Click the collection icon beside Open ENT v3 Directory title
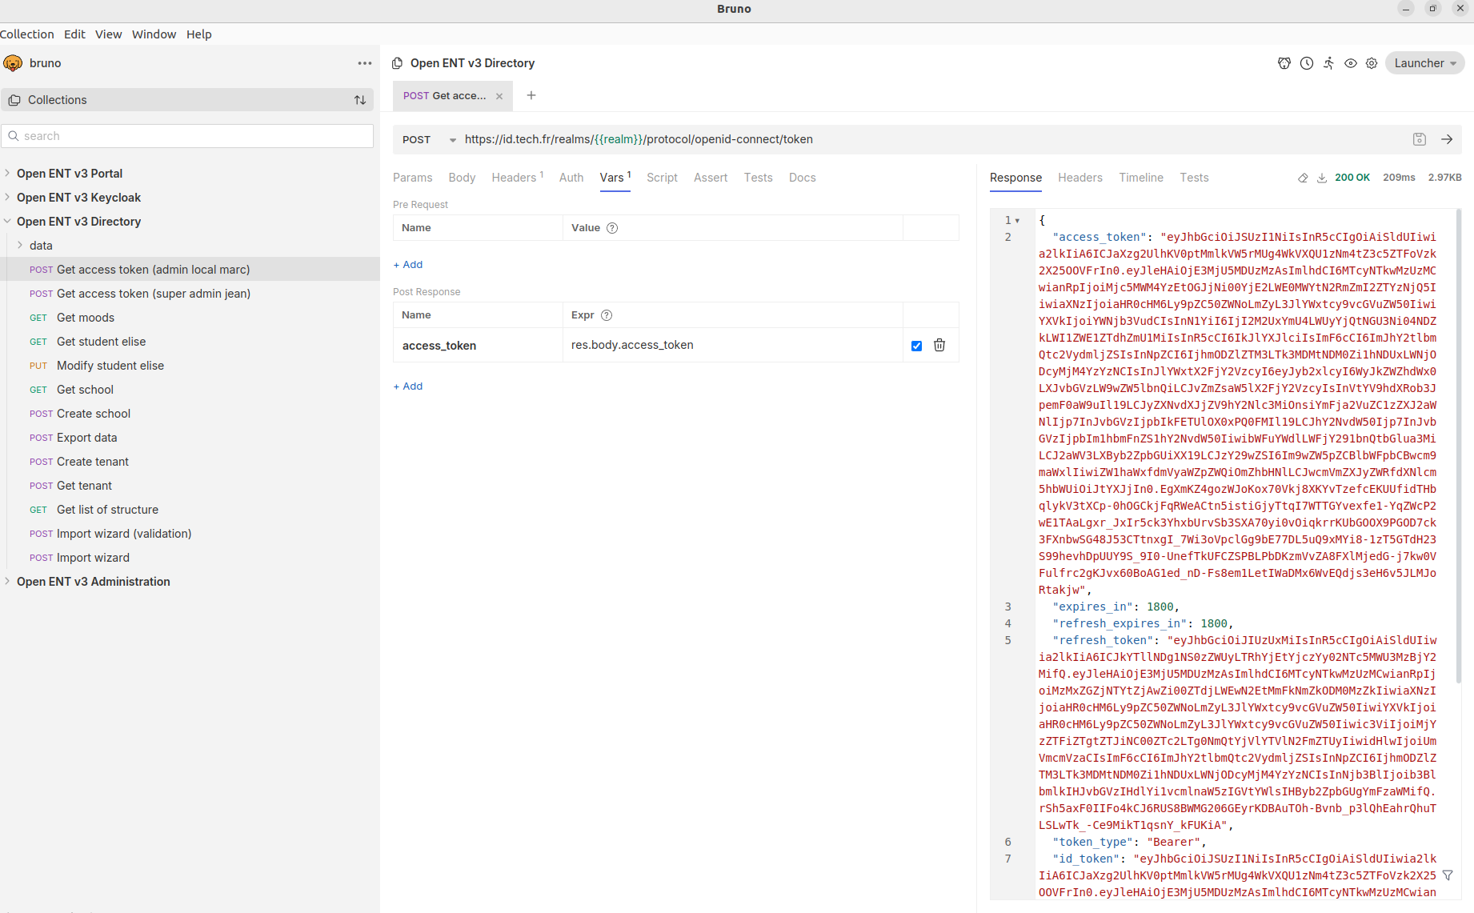Screen dimensions: 1474x913 [x=398, y=63]
